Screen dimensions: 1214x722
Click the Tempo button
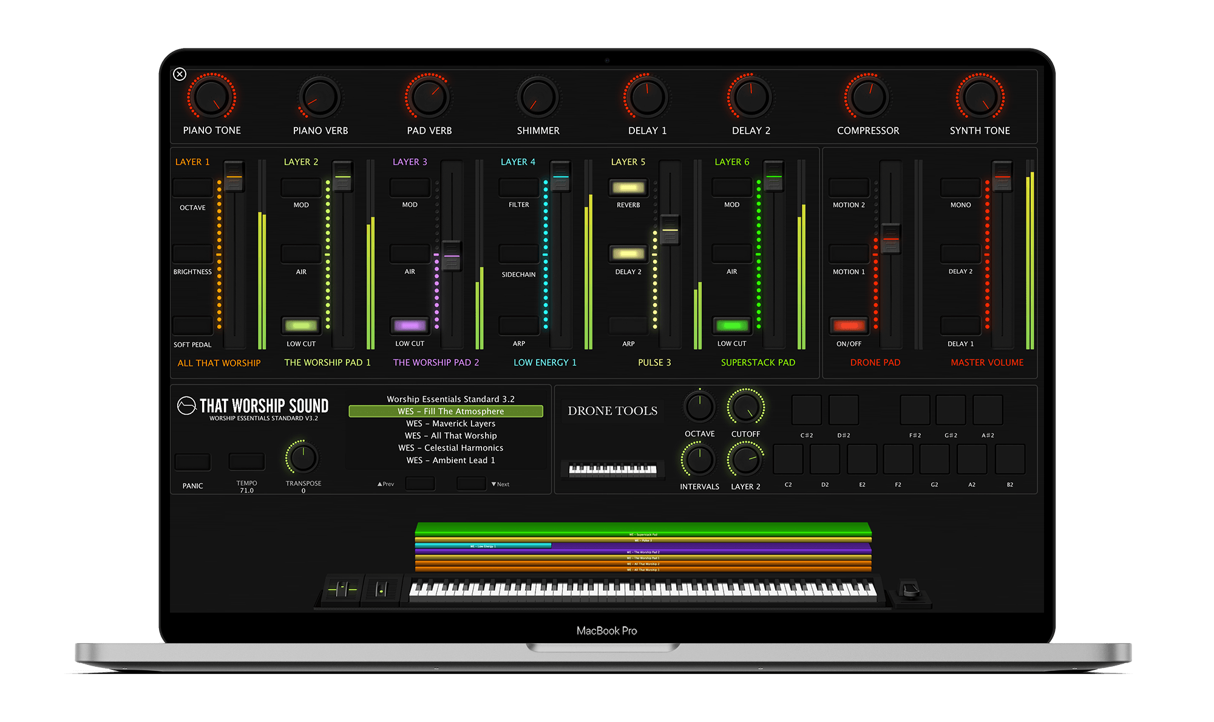(246, 462)
